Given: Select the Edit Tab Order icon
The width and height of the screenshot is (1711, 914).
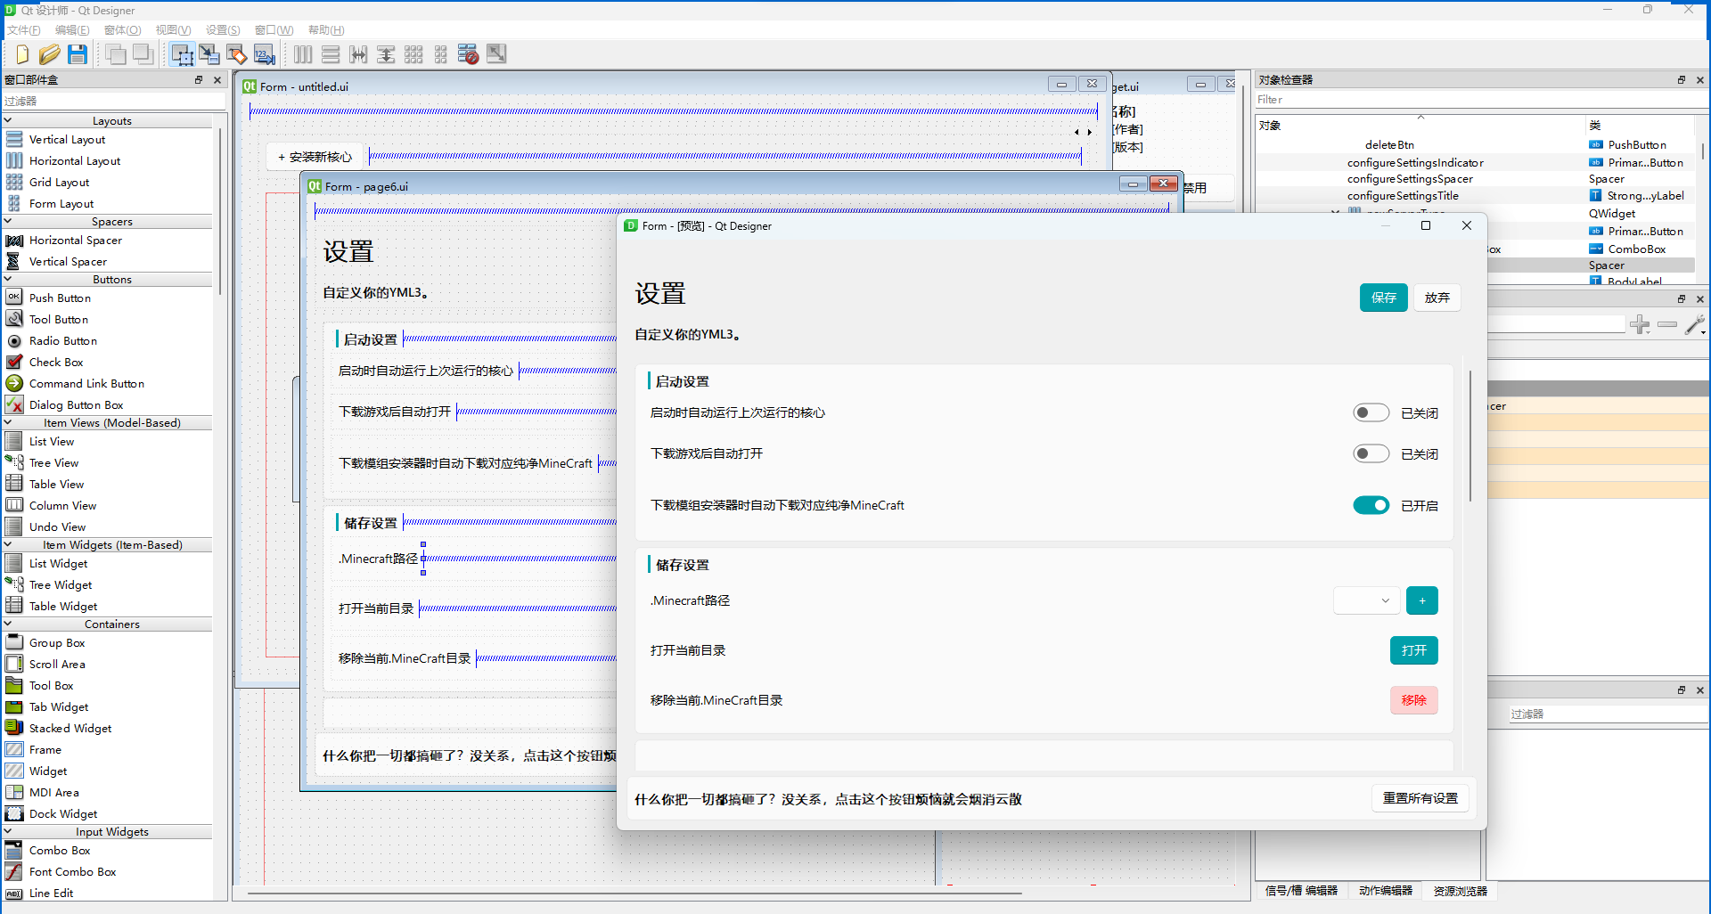Looking at the screenshot, I should click(x=264, y=54).
